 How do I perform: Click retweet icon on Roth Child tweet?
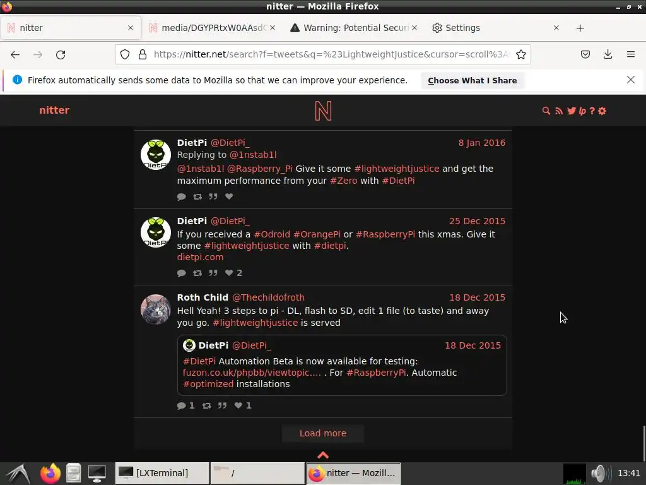pyautogui.click(x=206, y=406)
